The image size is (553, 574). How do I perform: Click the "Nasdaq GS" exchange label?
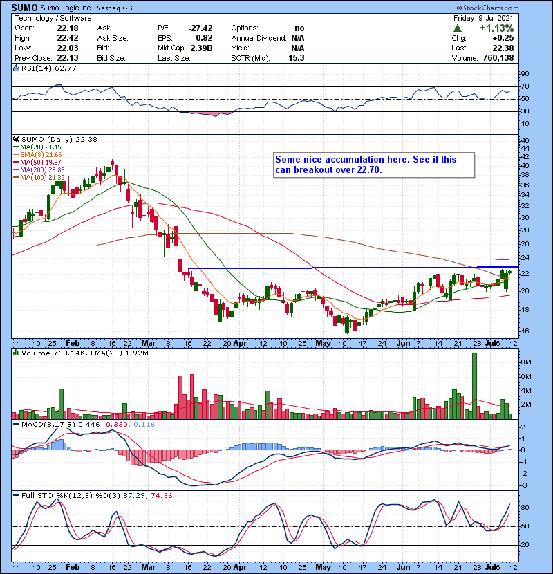[114, 8]
